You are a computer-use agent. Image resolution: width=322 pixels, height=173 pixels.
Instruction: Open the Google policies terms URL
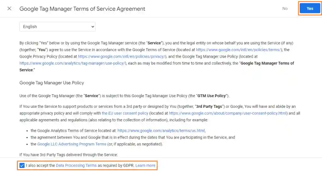(x=238, y=50)
